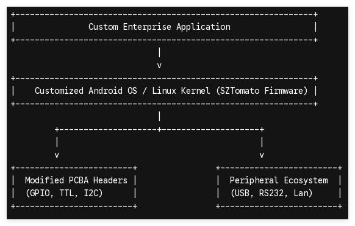355x226 pixels.
Task: Click the (GPIO, TTL, I2C) text
Action: 64,193
